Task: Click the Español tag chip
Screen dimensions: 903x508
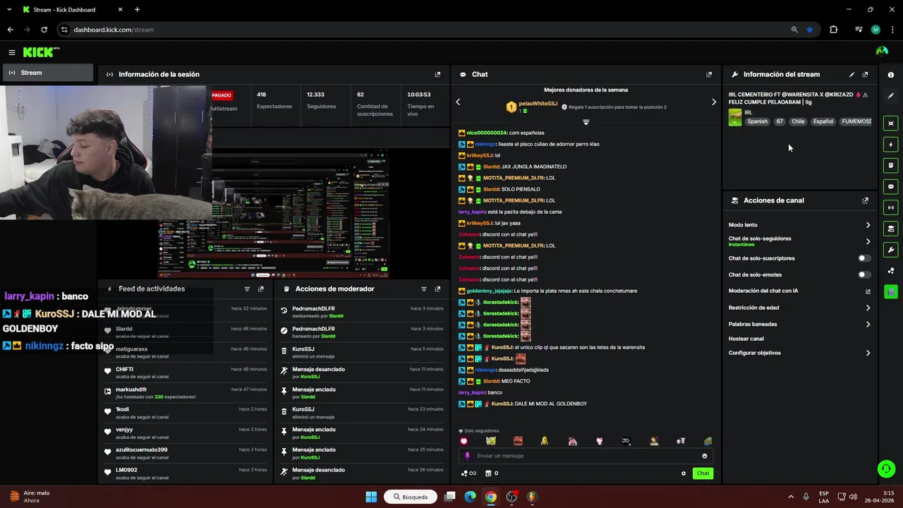Action: pos(823,121)
